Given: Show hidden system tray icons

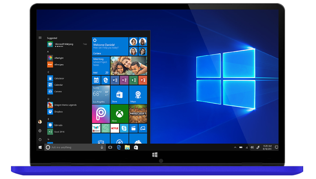Looking at the screenshot, I should click(x=235, y=147).
